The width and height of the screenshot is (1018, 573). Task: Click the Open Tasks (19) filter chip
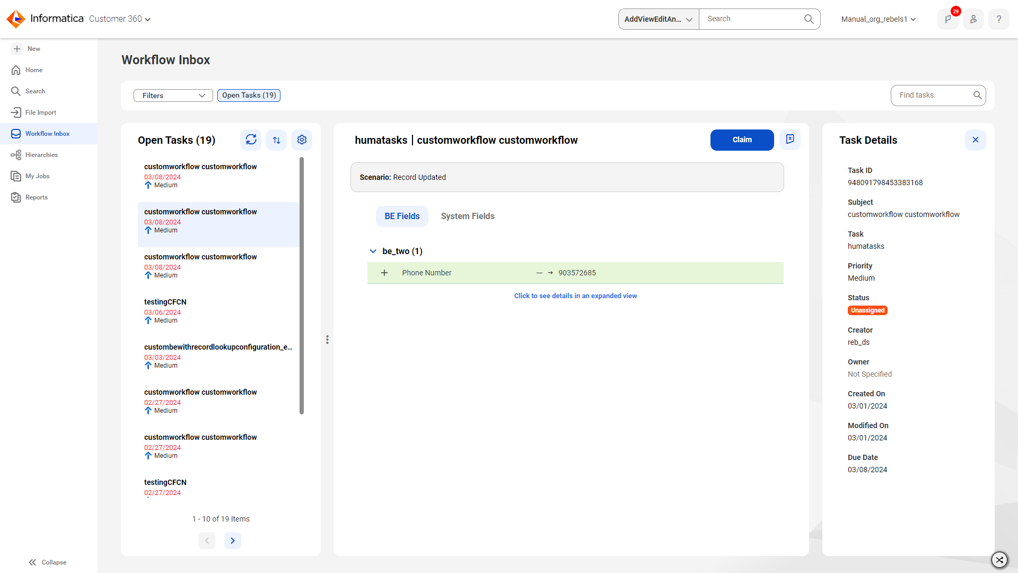249,95
